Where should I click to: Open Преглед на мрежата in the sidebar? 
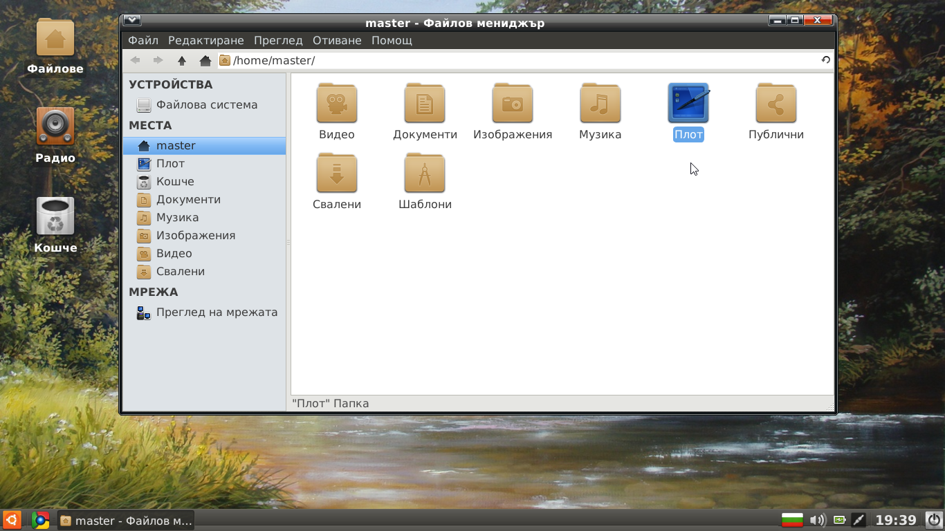204,313
